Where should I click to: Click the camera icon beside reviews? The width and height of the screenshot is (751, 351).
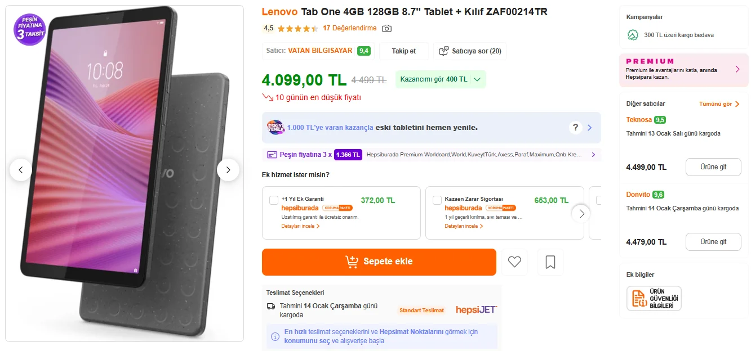pyautogui.click(x=386, y=28)
